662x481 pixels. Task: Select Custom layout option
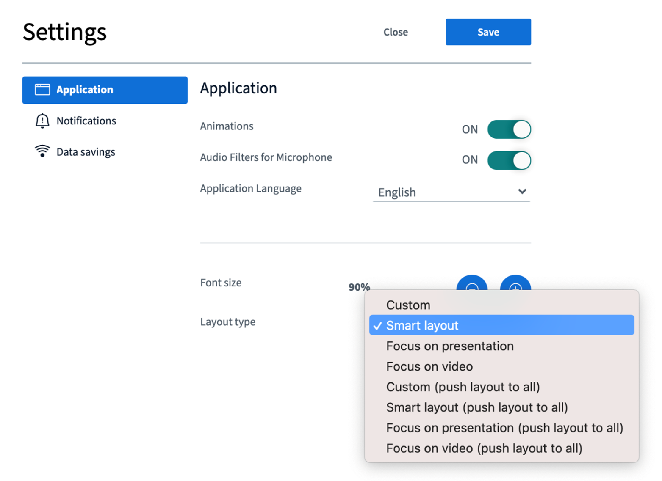408,305
